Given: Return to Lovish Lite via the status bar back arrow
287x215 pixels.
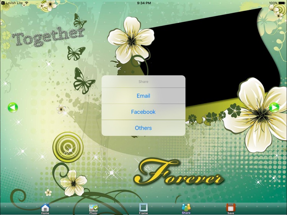Looking at the screenshot, I should pyautogui.click(x=3, y=3).
